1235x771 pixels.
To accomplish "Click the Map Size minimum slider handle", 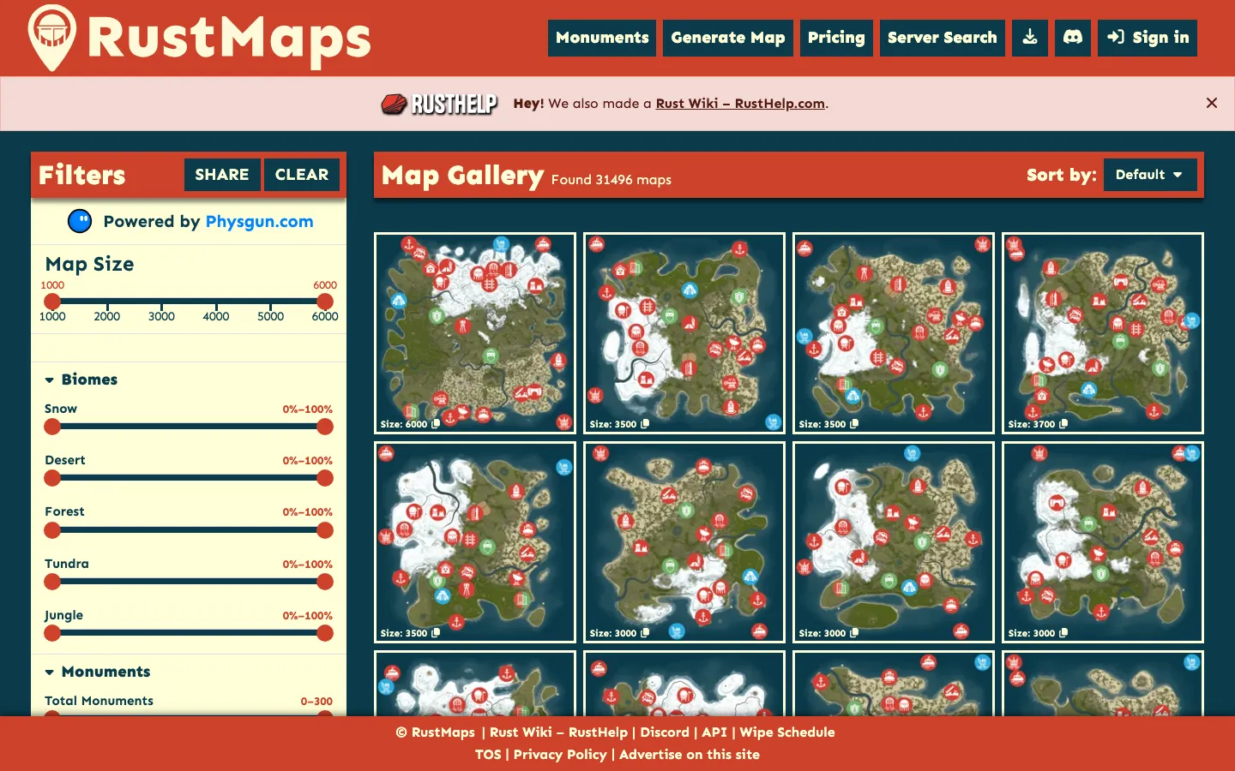I will coord(52,301).
